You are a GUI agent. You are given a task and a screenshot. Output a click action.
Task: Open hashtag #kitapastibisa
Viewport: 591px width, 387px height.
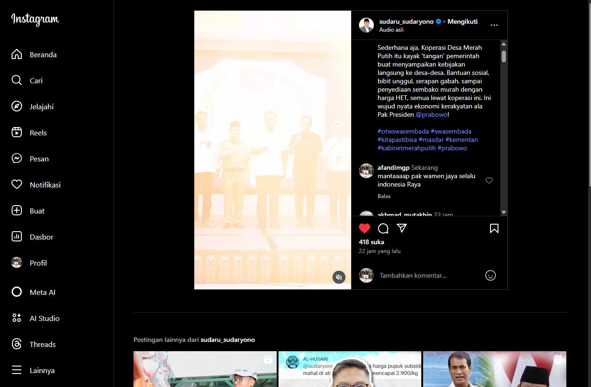pos(397,140)
